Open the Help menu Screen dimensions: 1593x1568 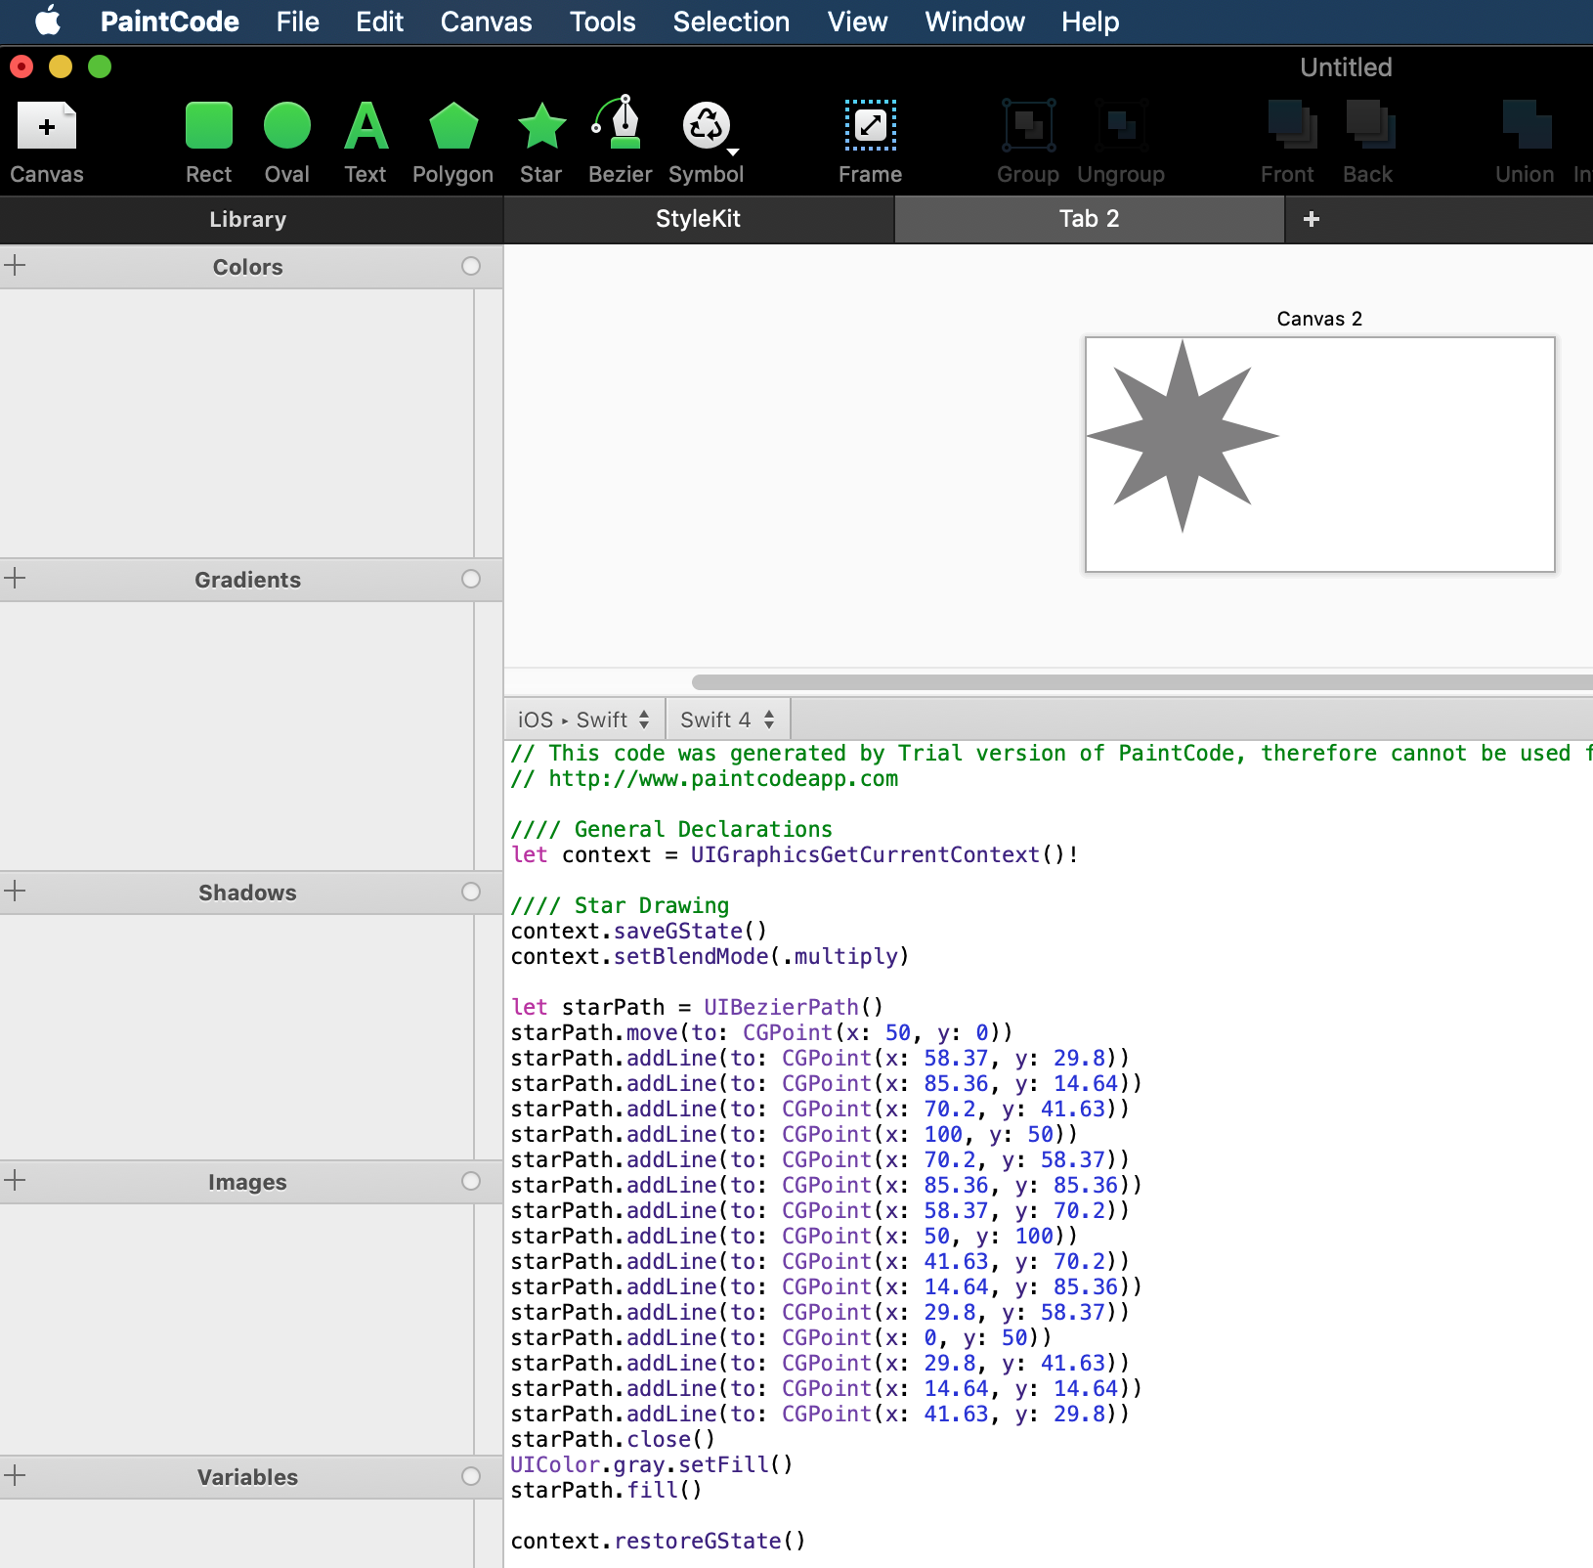coord(1090,22)
